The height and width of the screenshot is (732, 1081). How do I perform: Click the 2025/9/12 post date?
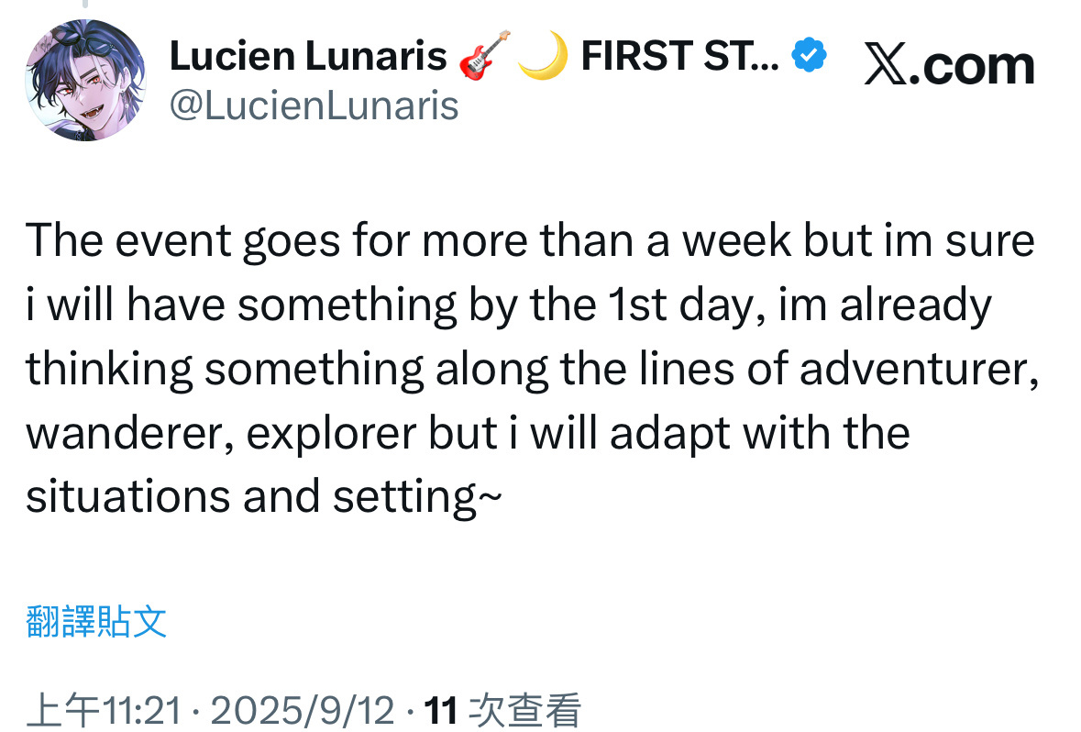[302, 711]
